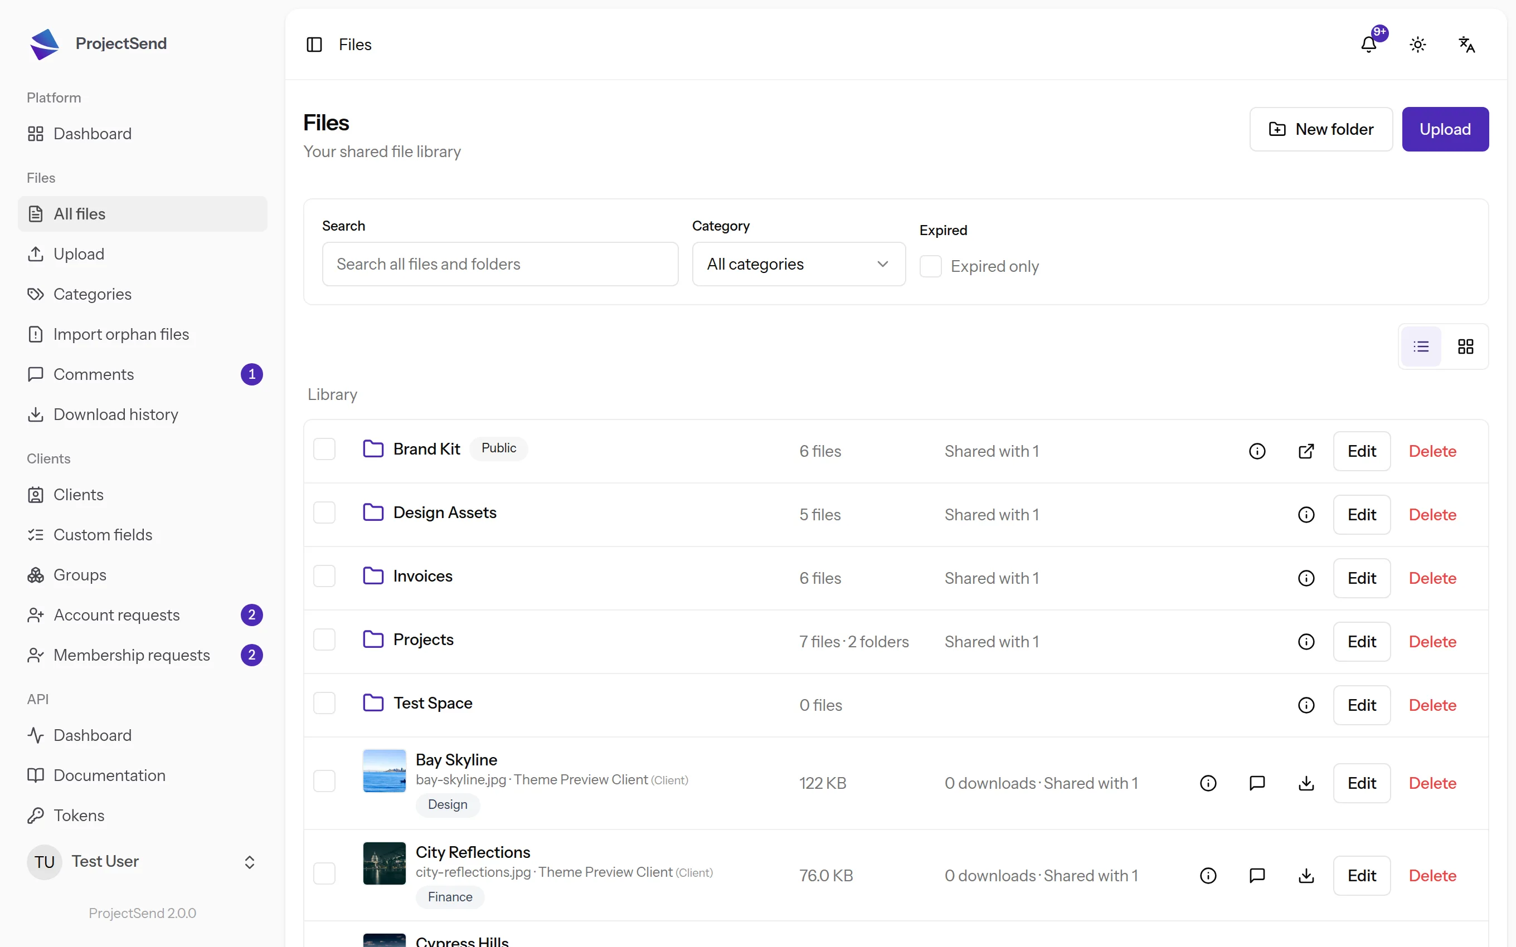The image size is (1516, 947).
Task: Open the Projects folder
Action: point(424,640)
